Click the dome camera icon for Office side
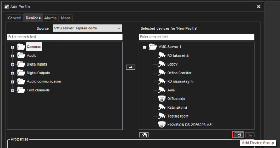Screen dimensions: 280x148 point(162,99)
